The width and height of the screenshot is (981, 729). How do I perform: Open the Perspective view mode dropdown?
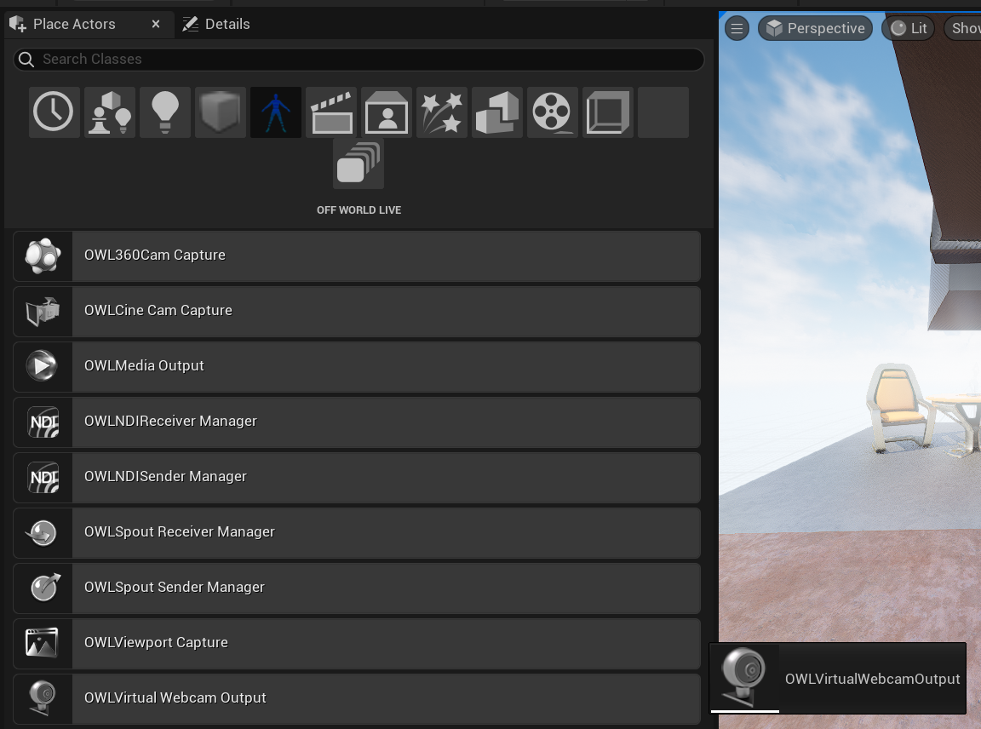pos(815,29)
